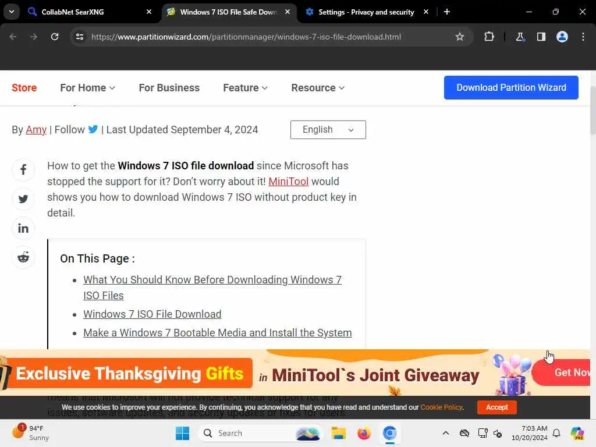Click the cloud sync tray icon
Viewport: 596px width, 447px height.
(x=464, y=433)
